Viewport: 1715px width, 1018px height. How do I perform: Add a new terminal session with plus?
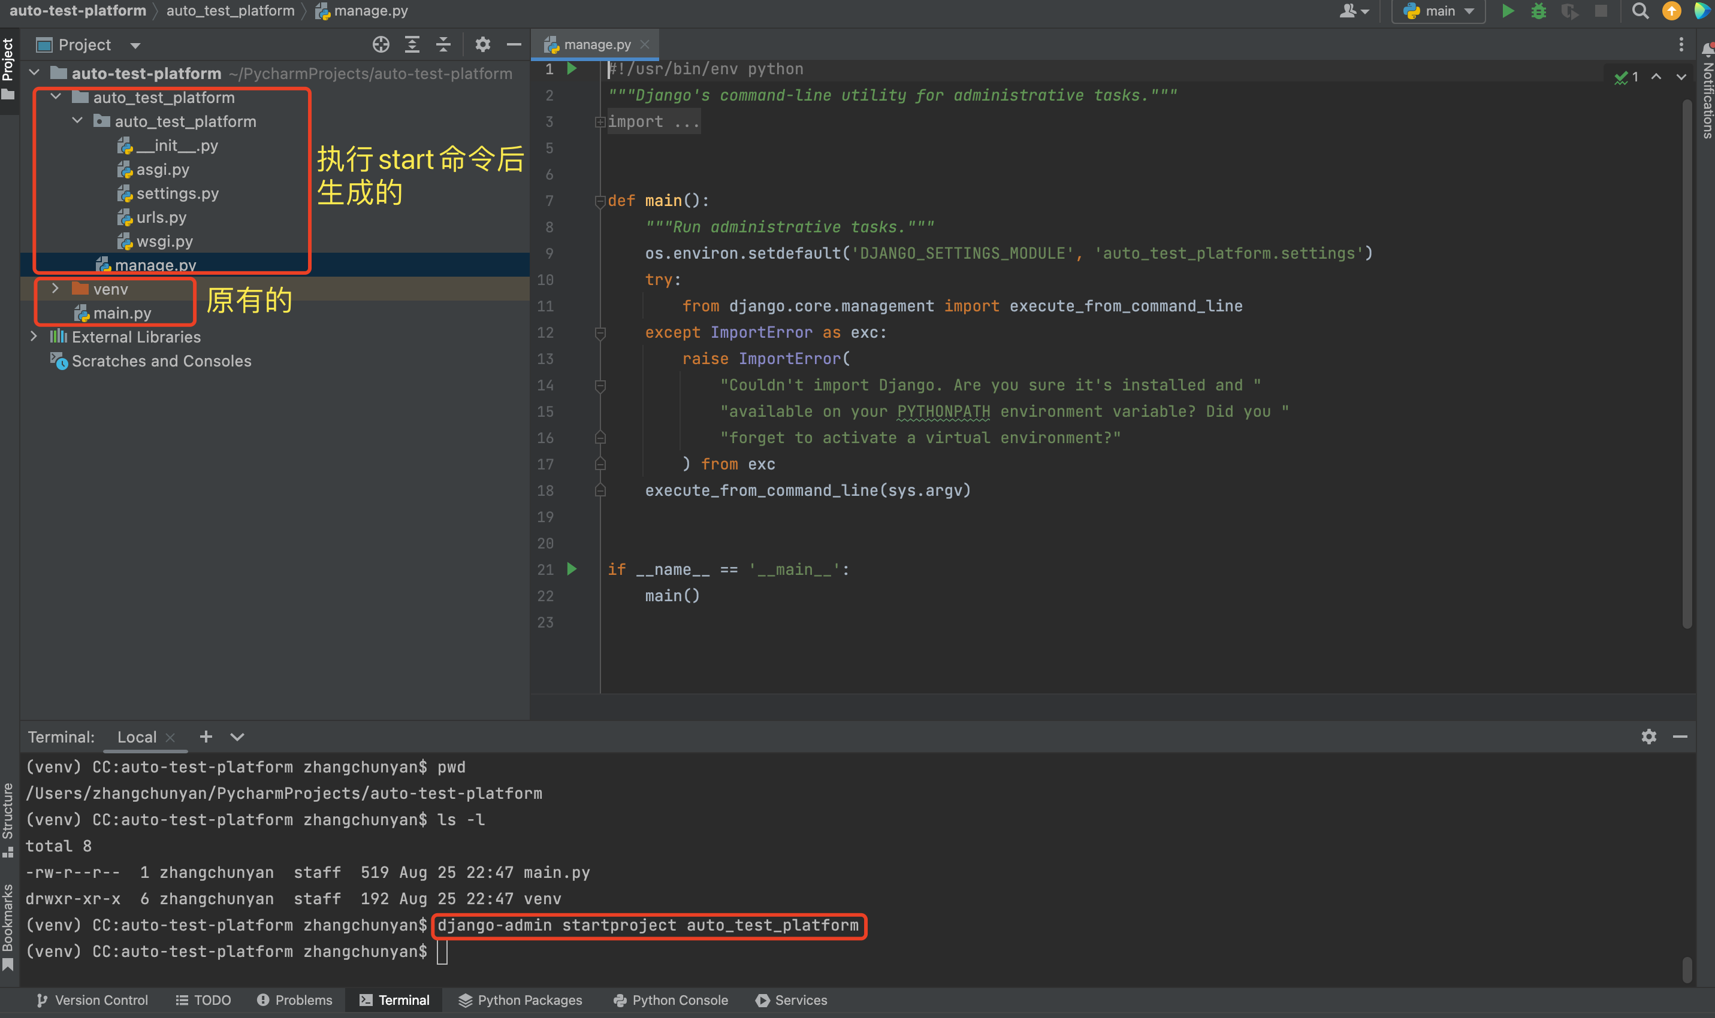click(x=206, y=736)
